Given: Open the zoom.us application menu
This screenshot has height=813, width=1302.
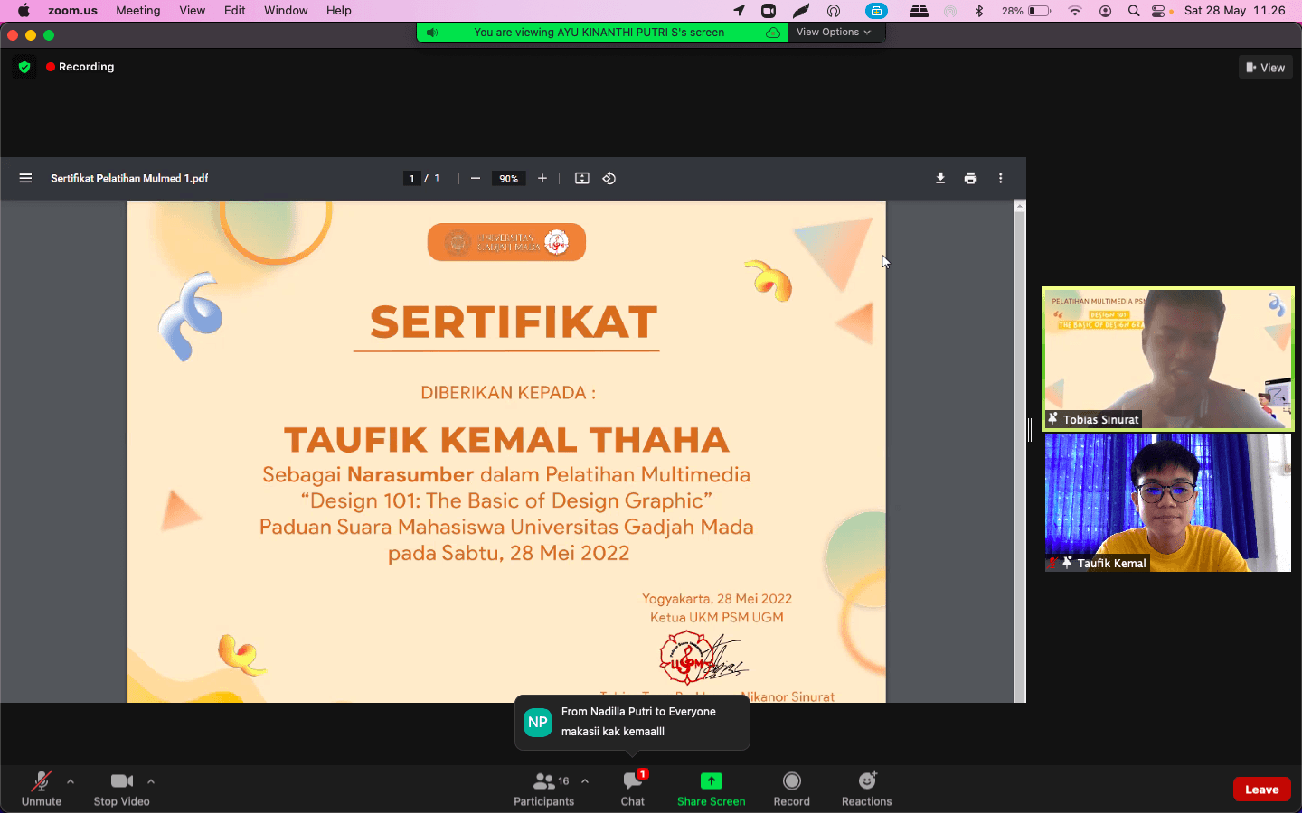Looking at the screenshot, I should click(72, 11).
